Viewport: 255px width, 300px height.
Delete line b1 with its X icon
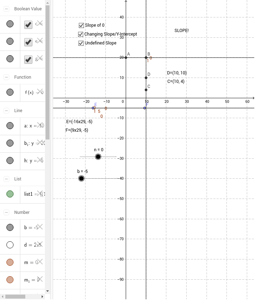coord(40,142)
